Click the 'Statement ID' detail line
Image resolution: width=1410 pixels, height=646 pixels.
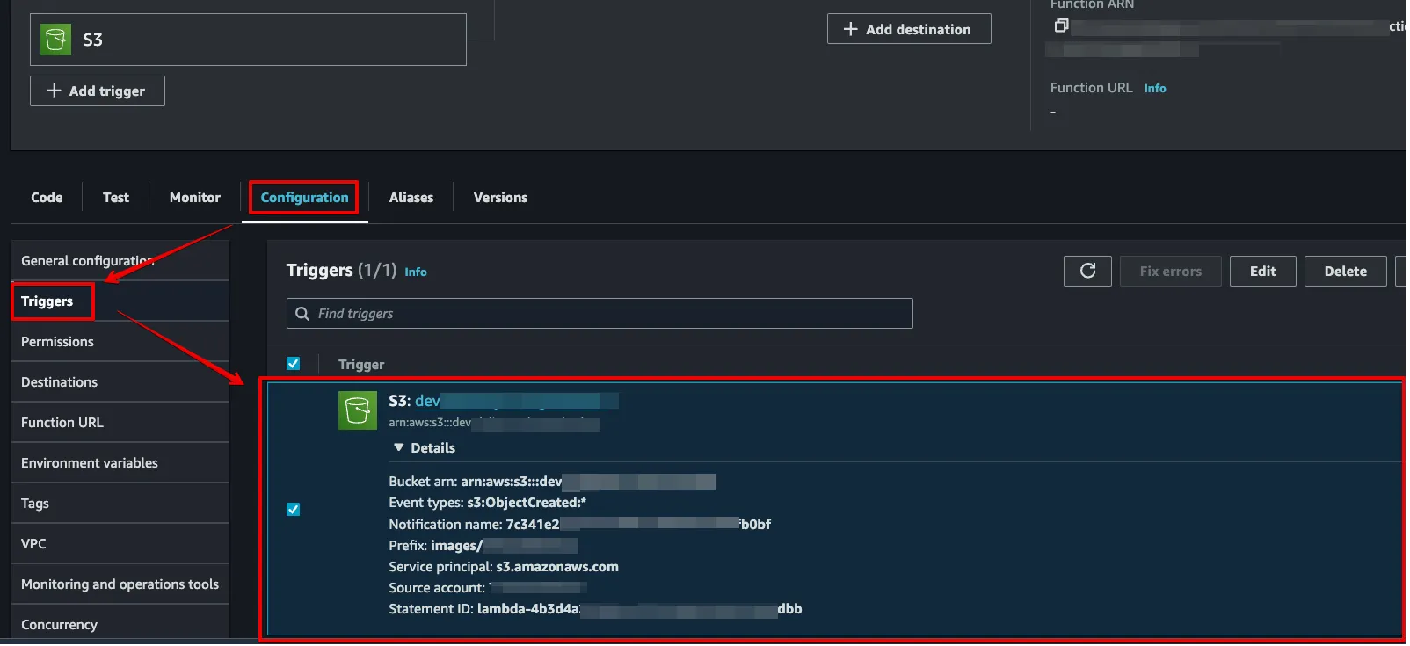pyautogui.click(x=595, y=609)
